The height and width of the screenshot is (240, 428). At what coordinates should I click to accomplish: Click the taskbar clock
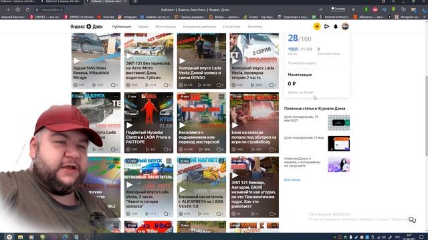pyautogui.click(x=409, y=237)
